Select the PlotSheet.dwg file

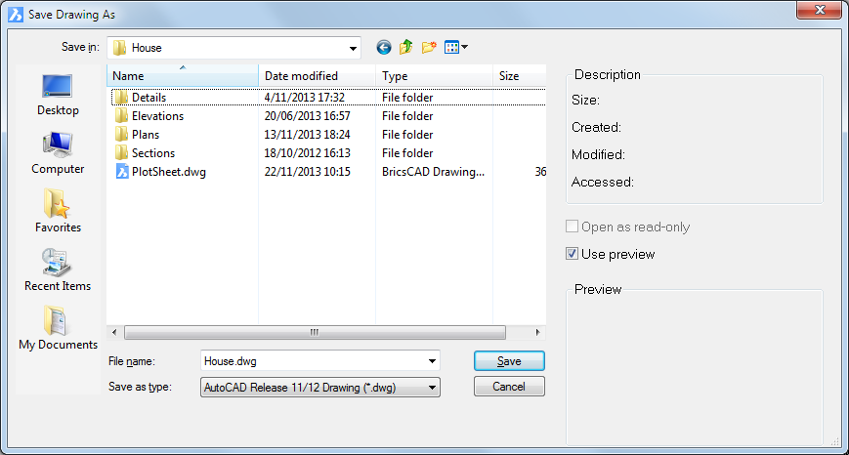pos(168,172)
